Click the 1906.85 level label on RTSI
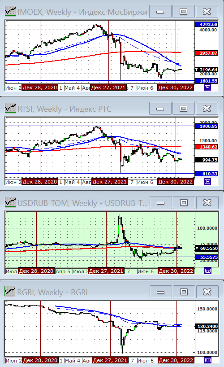Viewport: 224px width, 367px height. (206, 127)
